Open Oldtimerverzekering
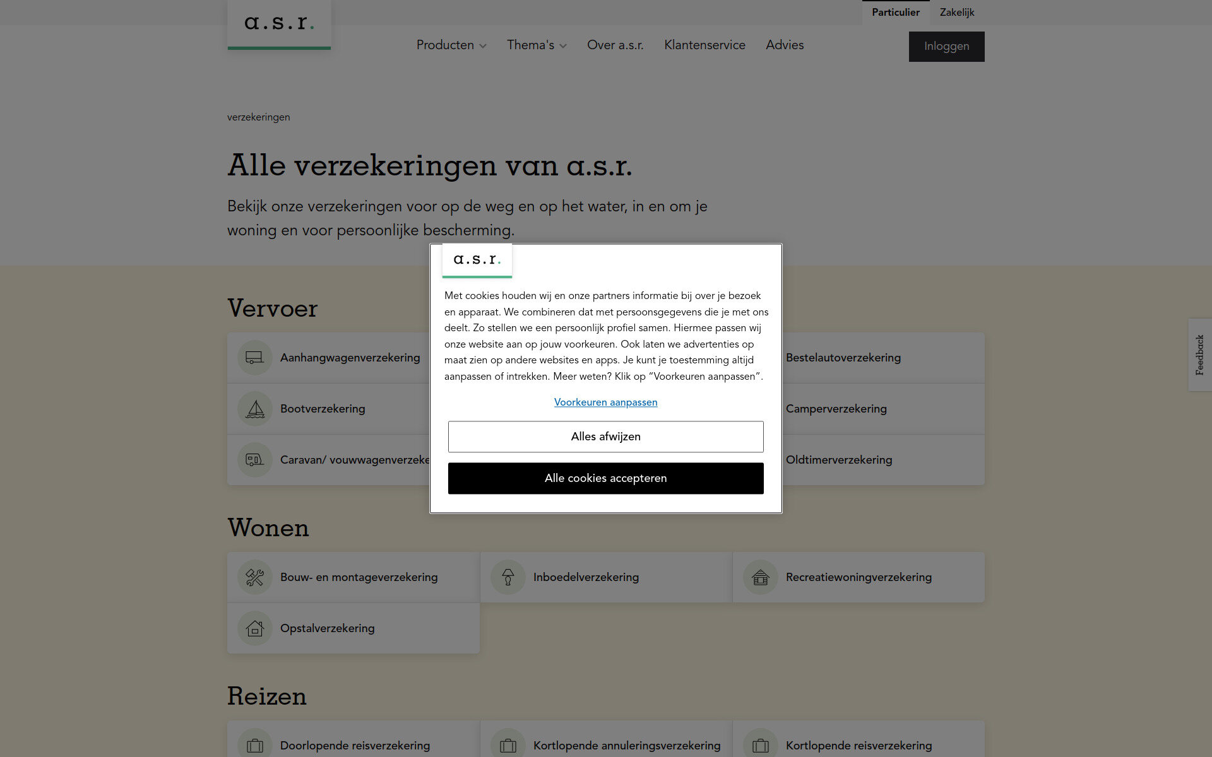The height and width of the screenshot is (757, 1212). (883, 460)
